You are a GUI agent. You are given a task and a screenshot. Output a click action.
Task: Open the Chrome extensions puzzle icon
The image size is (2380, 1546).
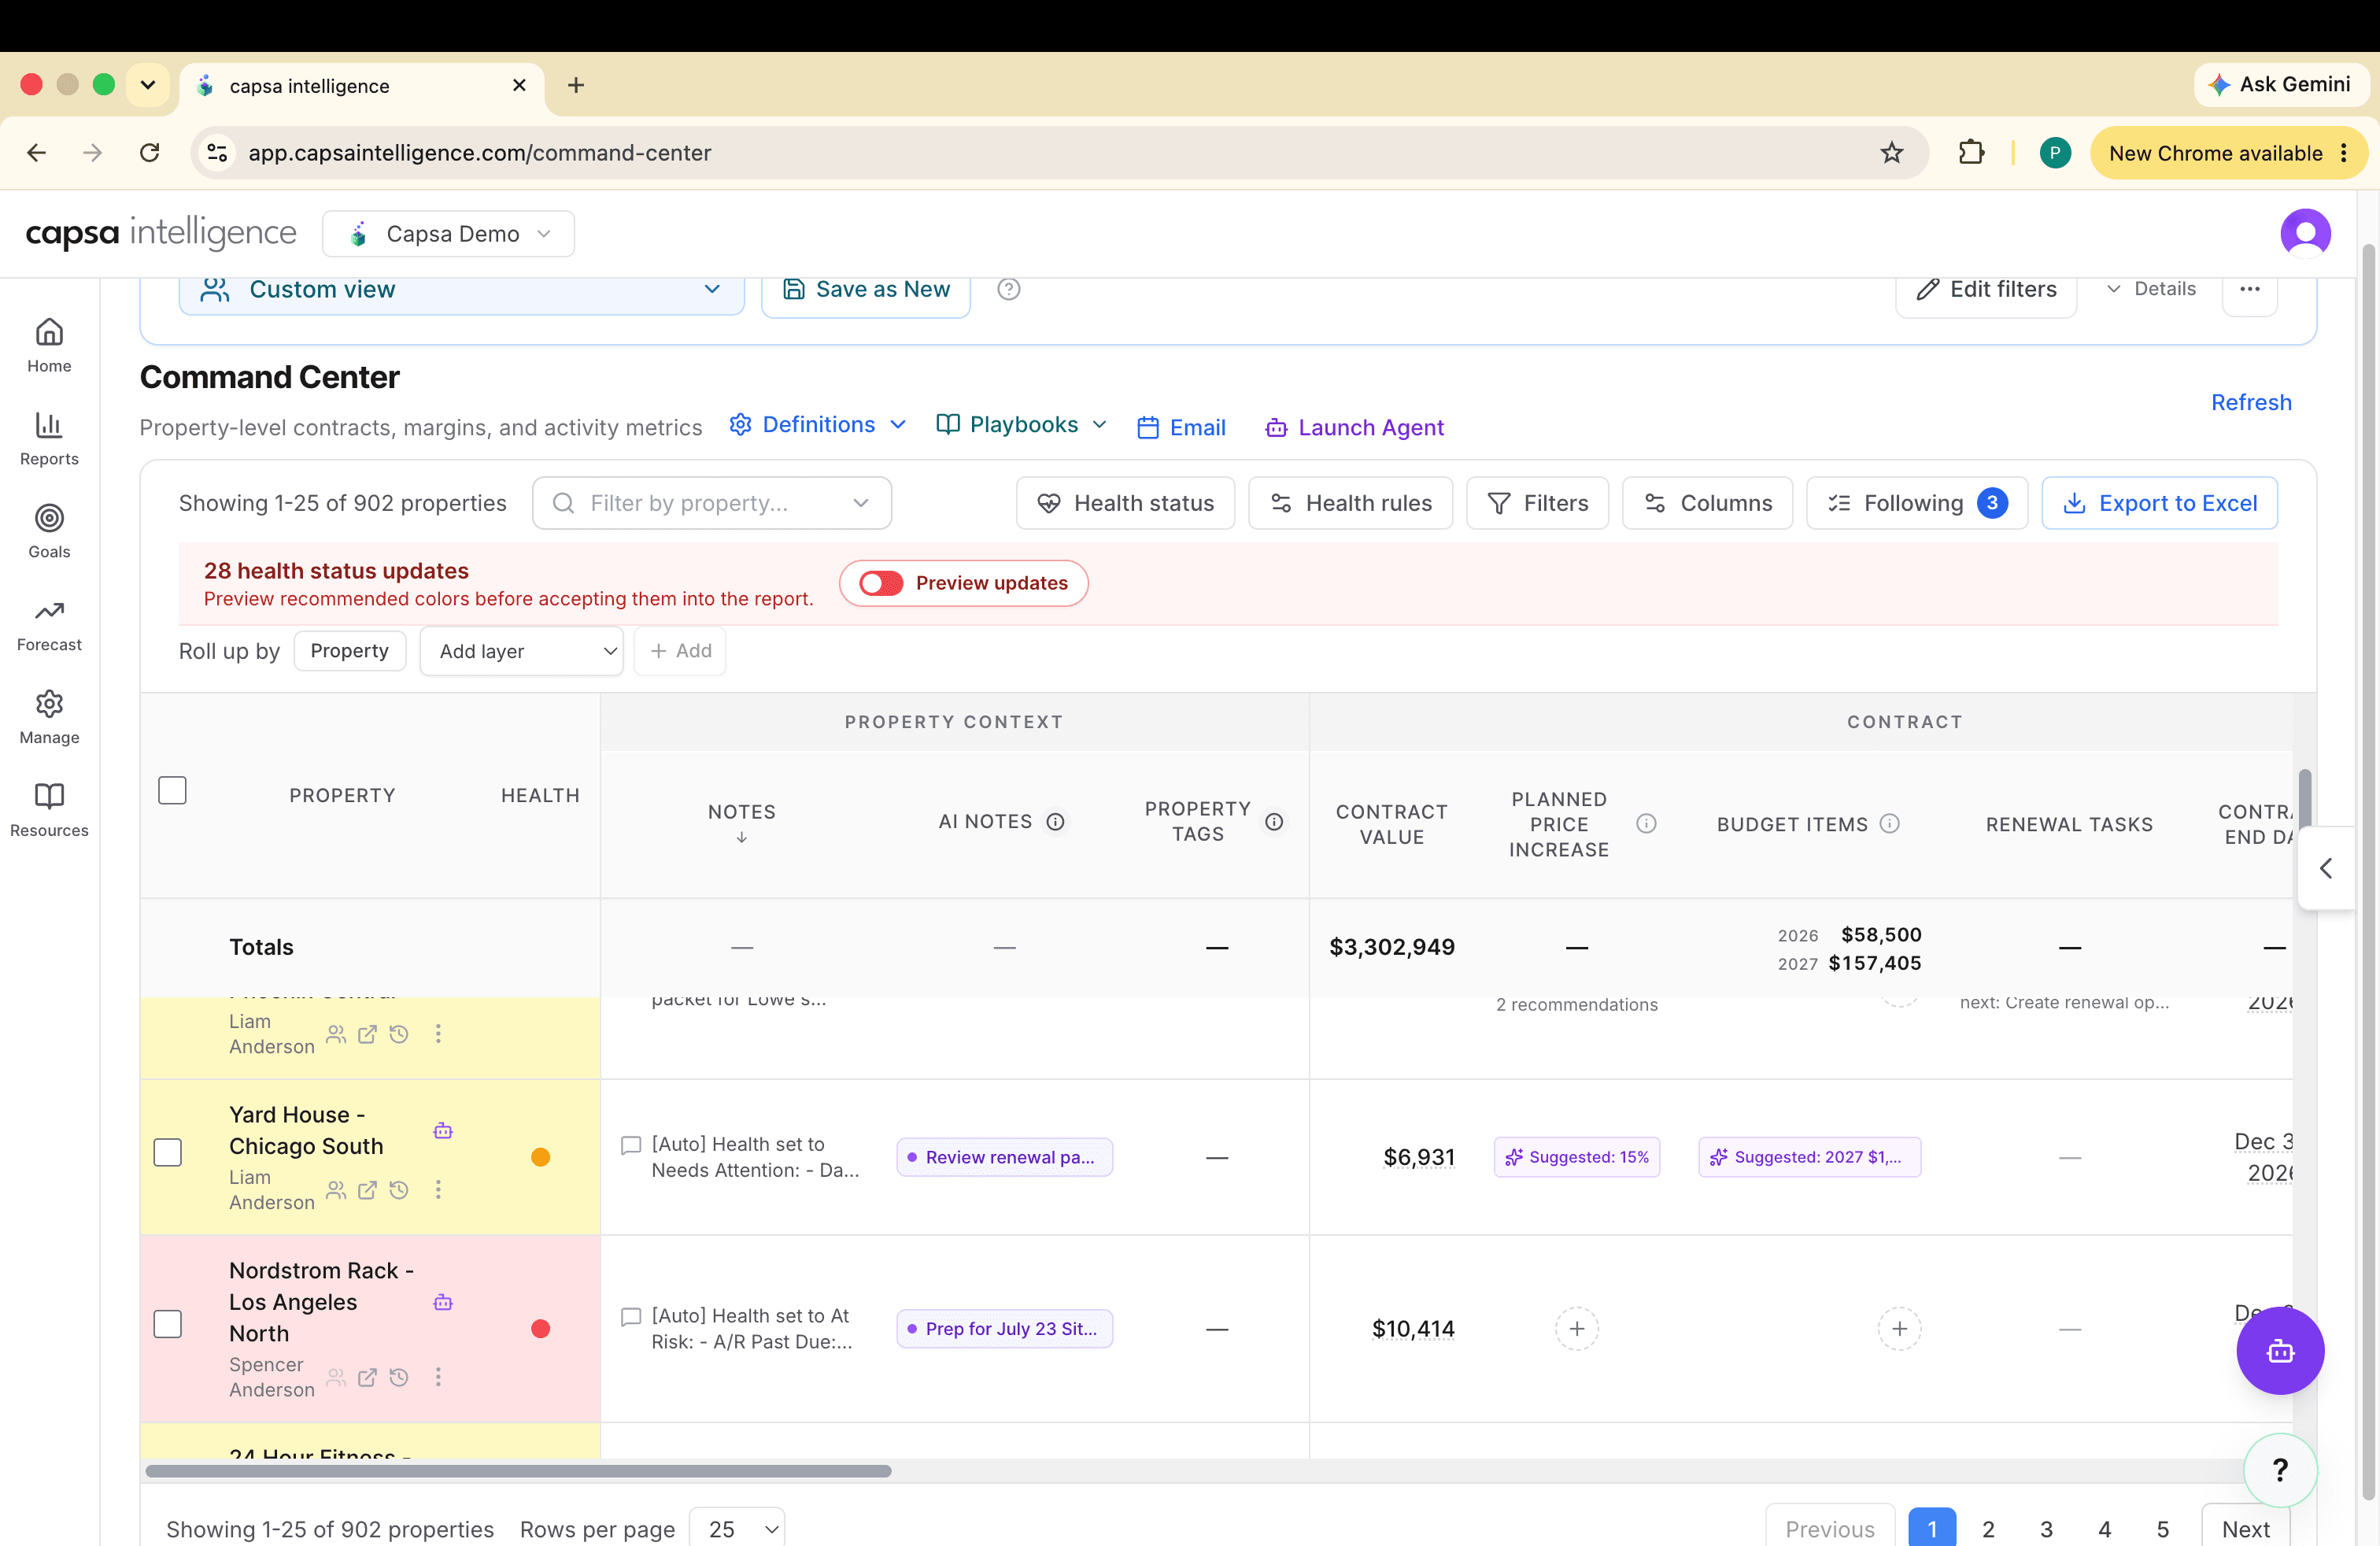[x=1971, y=153]
